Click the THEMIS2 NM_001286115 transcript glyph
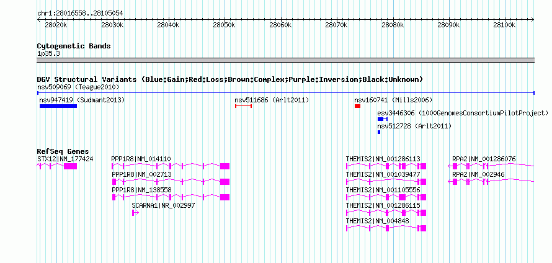 (386, 213)
